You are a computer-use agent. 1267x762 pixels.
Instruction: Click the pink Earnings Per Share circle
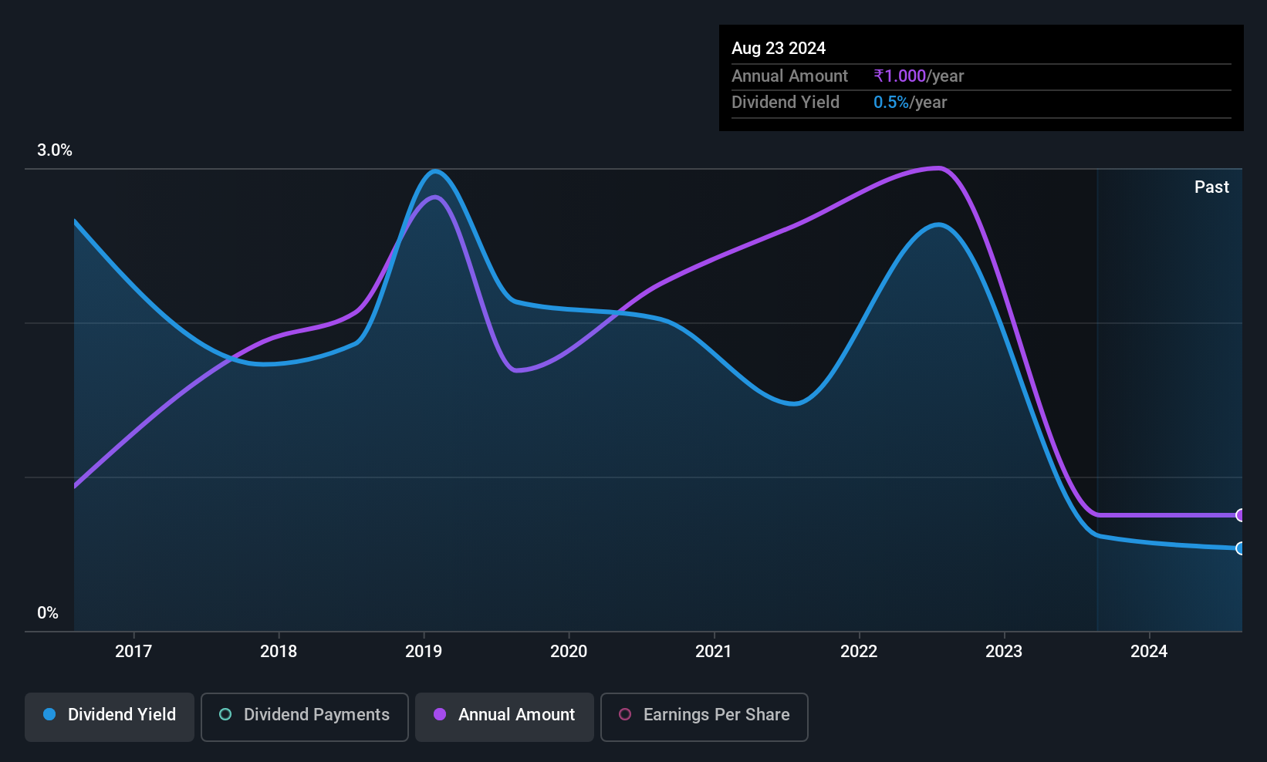pyautogui.click(x=625, y=714)
